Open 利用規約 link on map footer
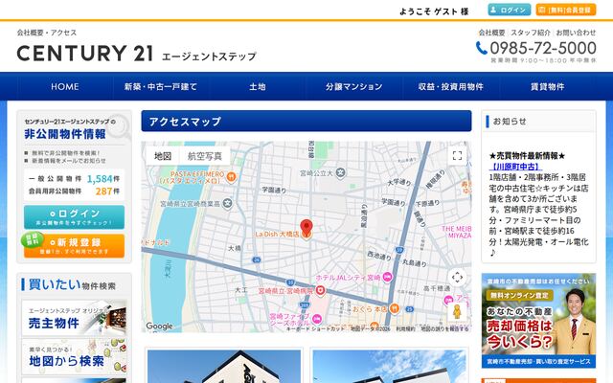This screenshot has height=383, width=613. pos(405,329)
